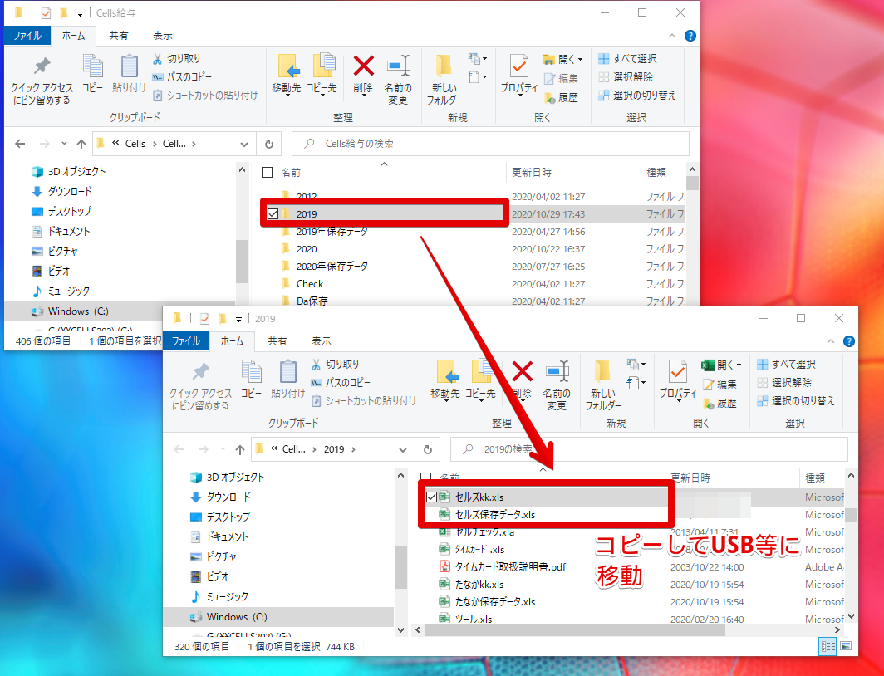Click Paste icon in Cells給与 window ribbon
The image size is (884, 676).
click(129, 73)
